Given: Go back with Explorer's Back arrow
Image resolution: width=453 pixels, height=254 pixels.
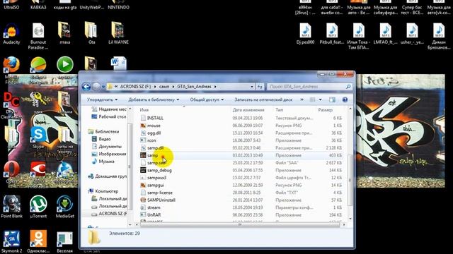Looking at the screenshot, I should pyautogui.click(x=86, y=86).
